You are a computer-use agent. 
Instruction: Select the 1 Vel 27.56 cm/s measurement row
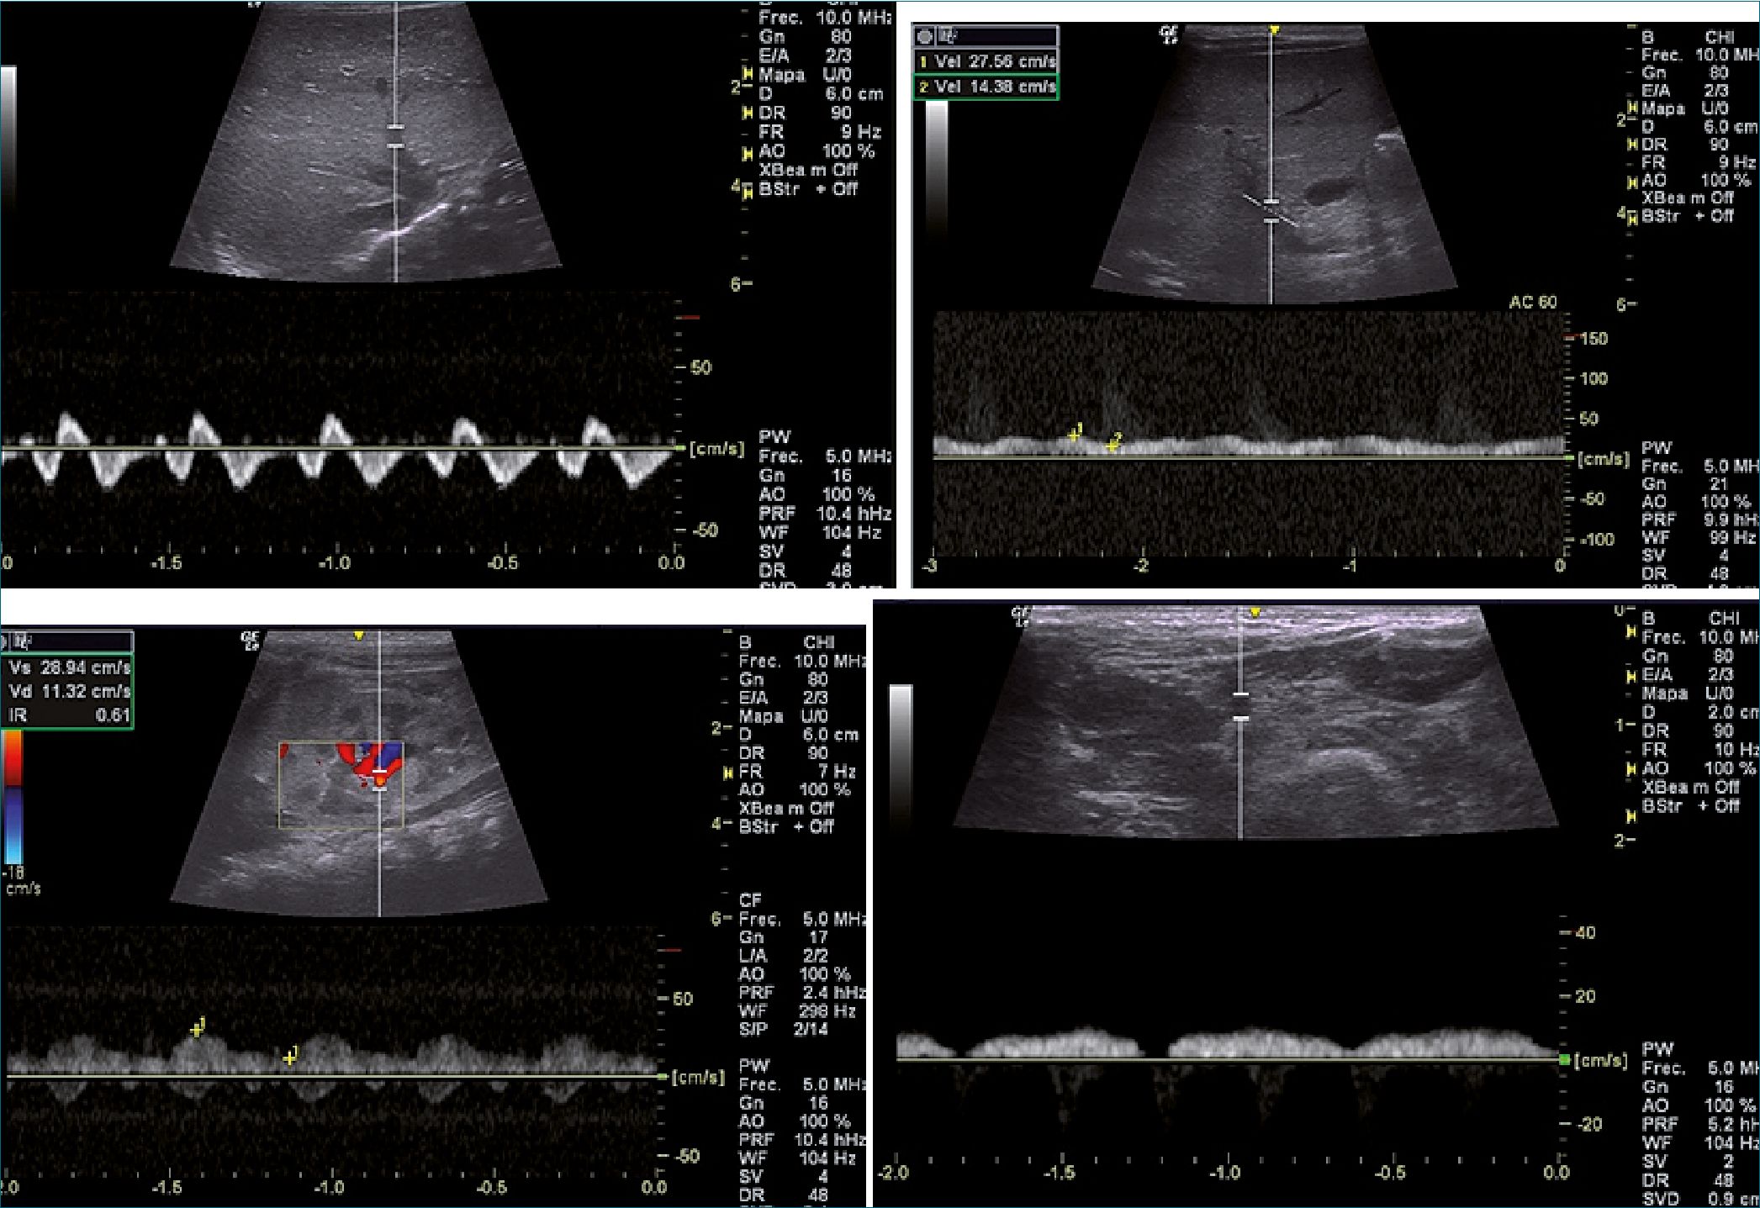pos(986,61)
